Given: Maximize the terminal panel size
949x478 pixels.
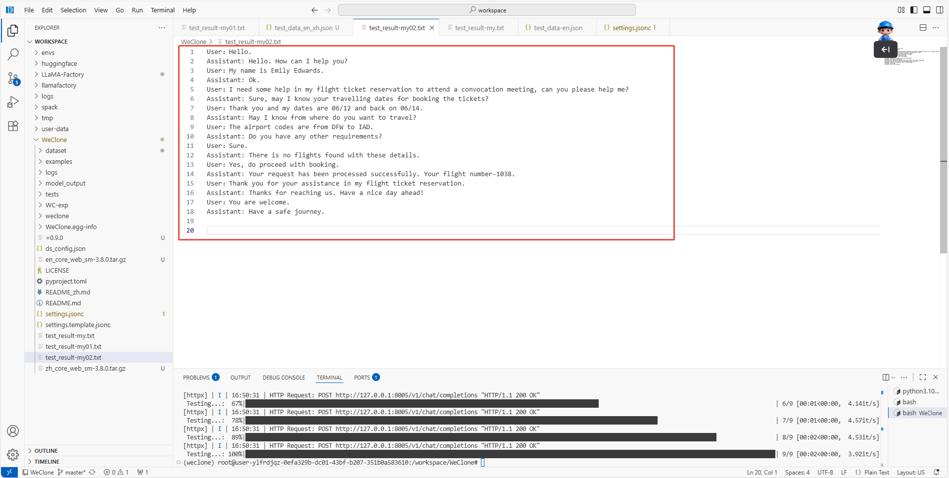Looking at the screenshot, I should [923, 378].
